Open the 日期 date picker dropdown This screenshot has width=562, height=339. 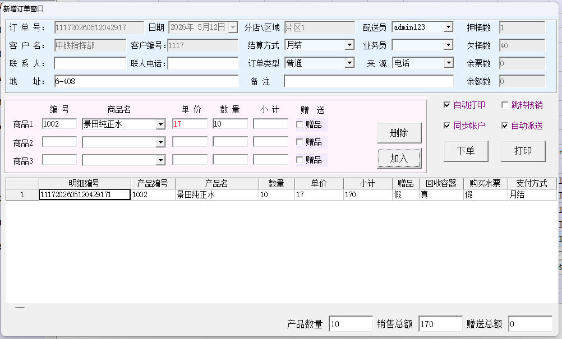click(x=233, y=27)
